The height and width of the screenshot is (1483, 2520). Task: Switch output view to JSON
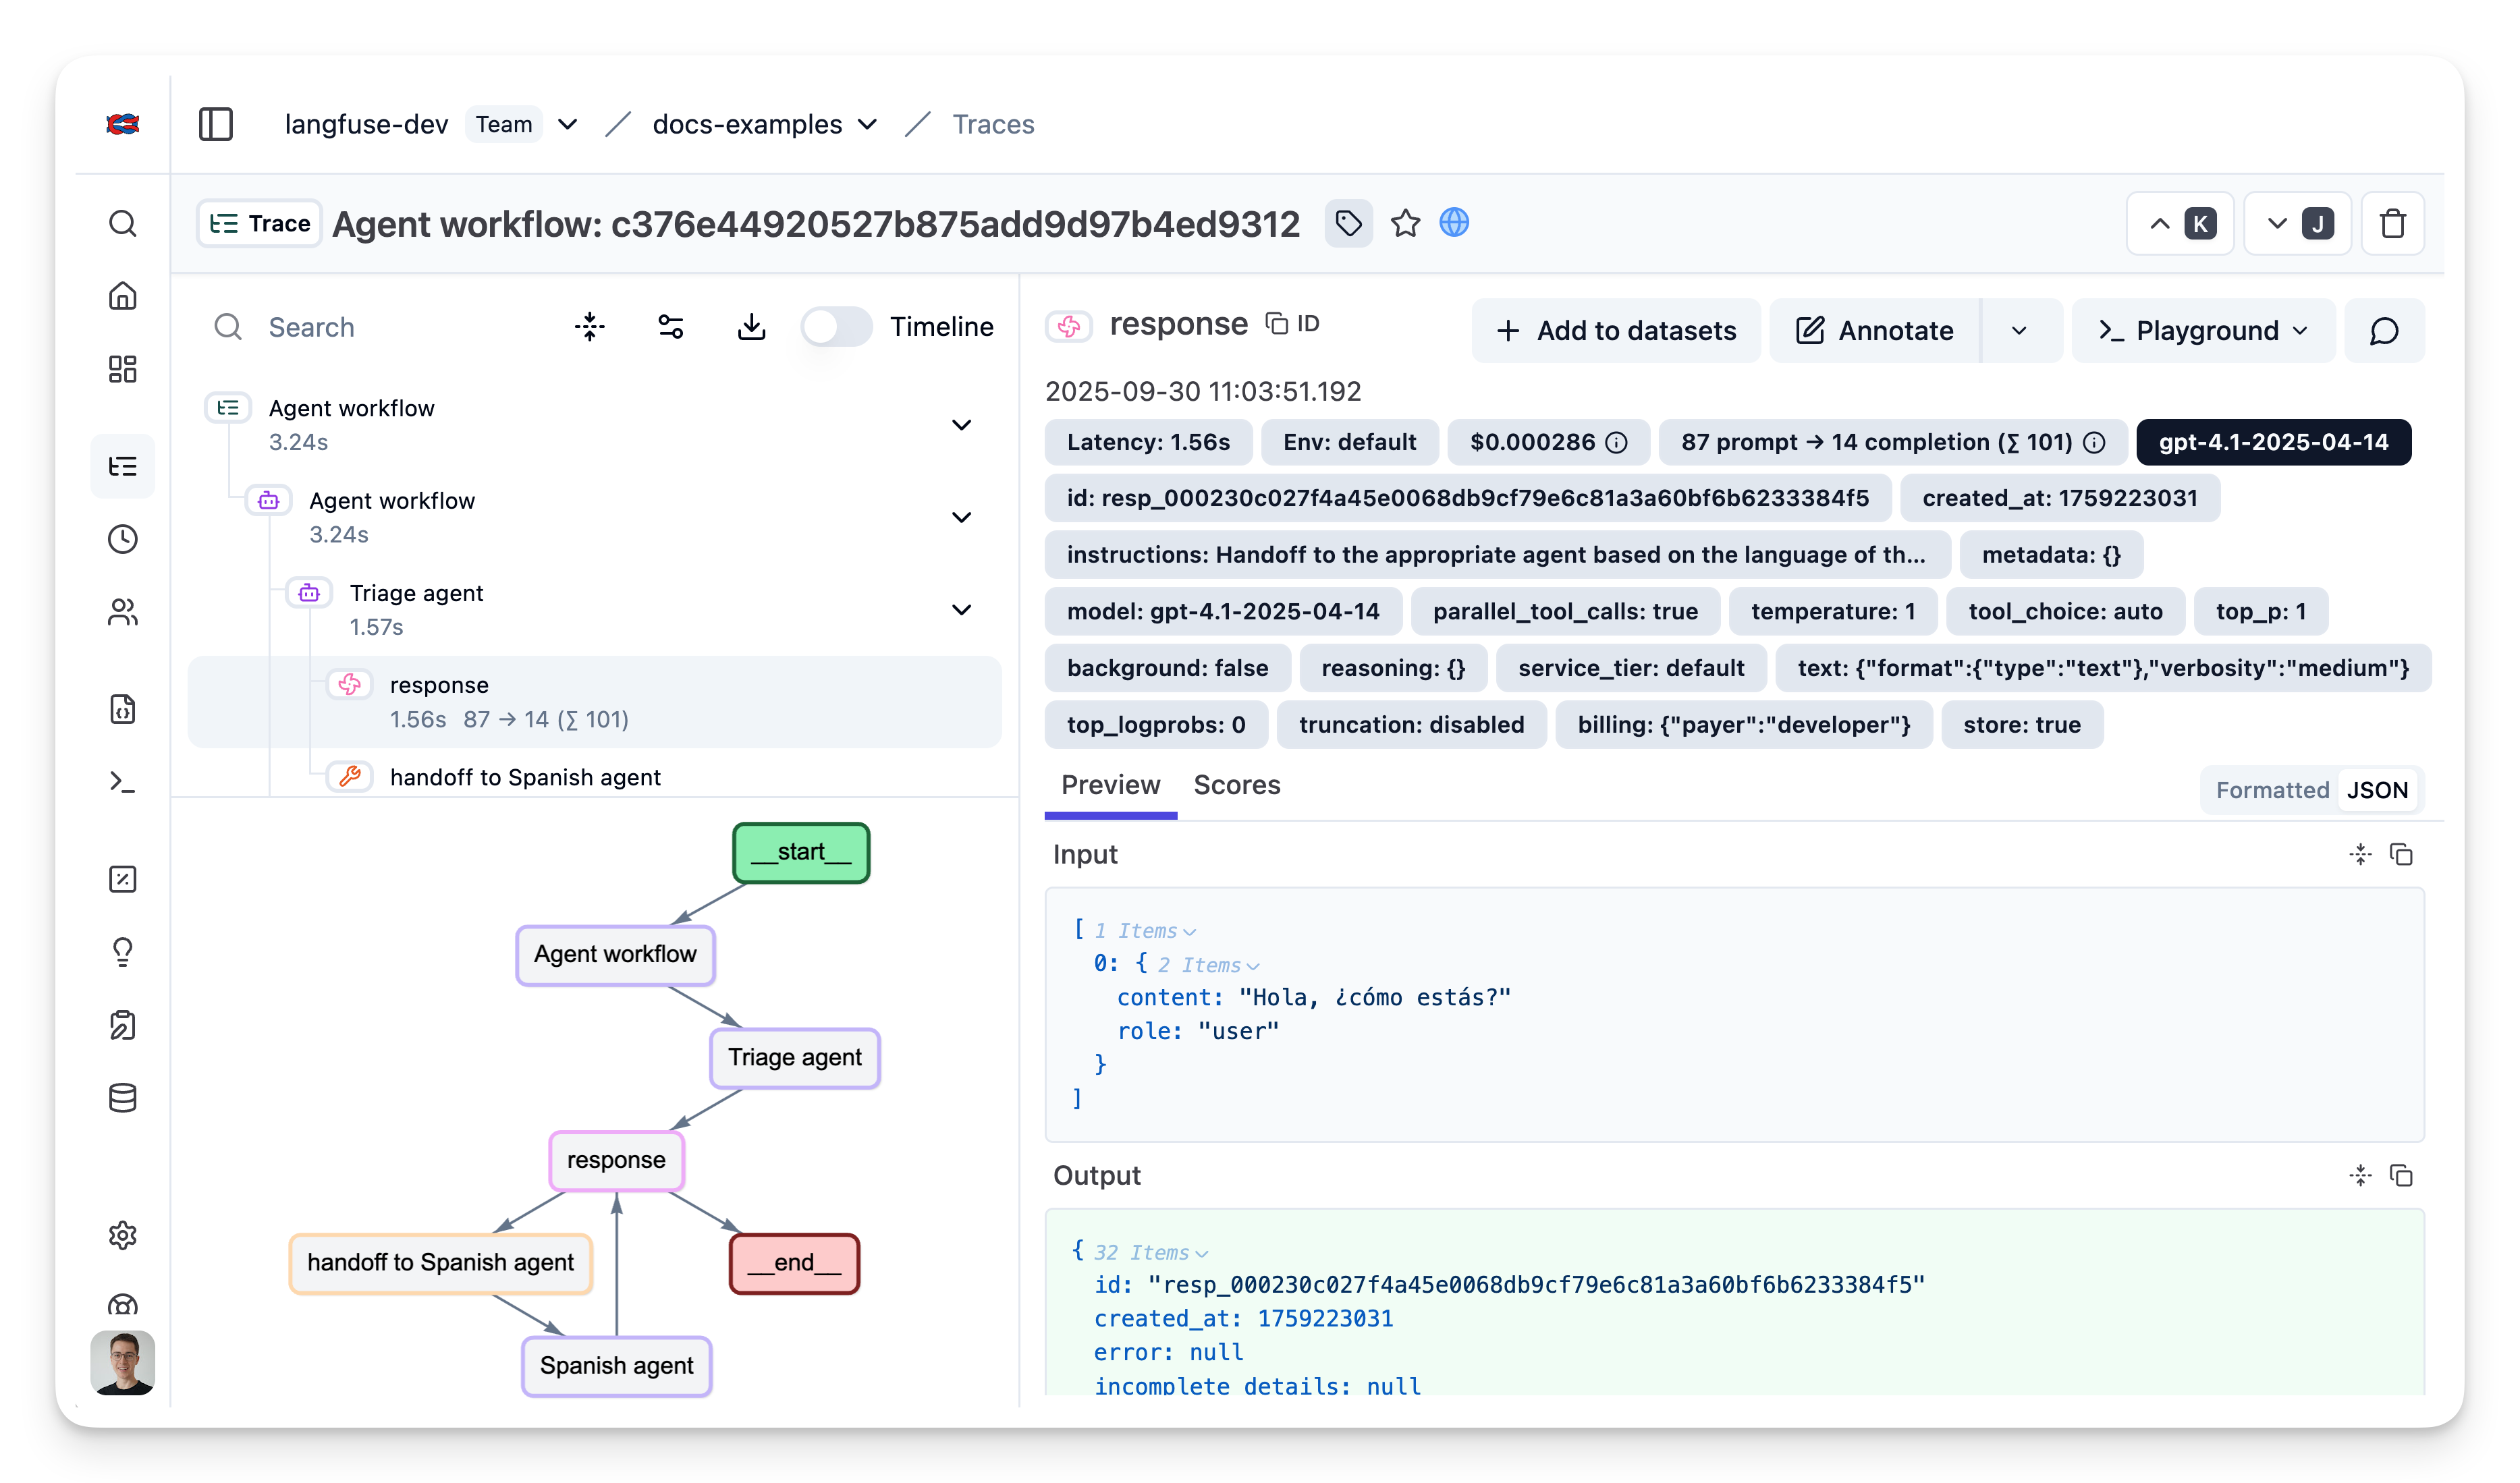tap(2378, 790)
